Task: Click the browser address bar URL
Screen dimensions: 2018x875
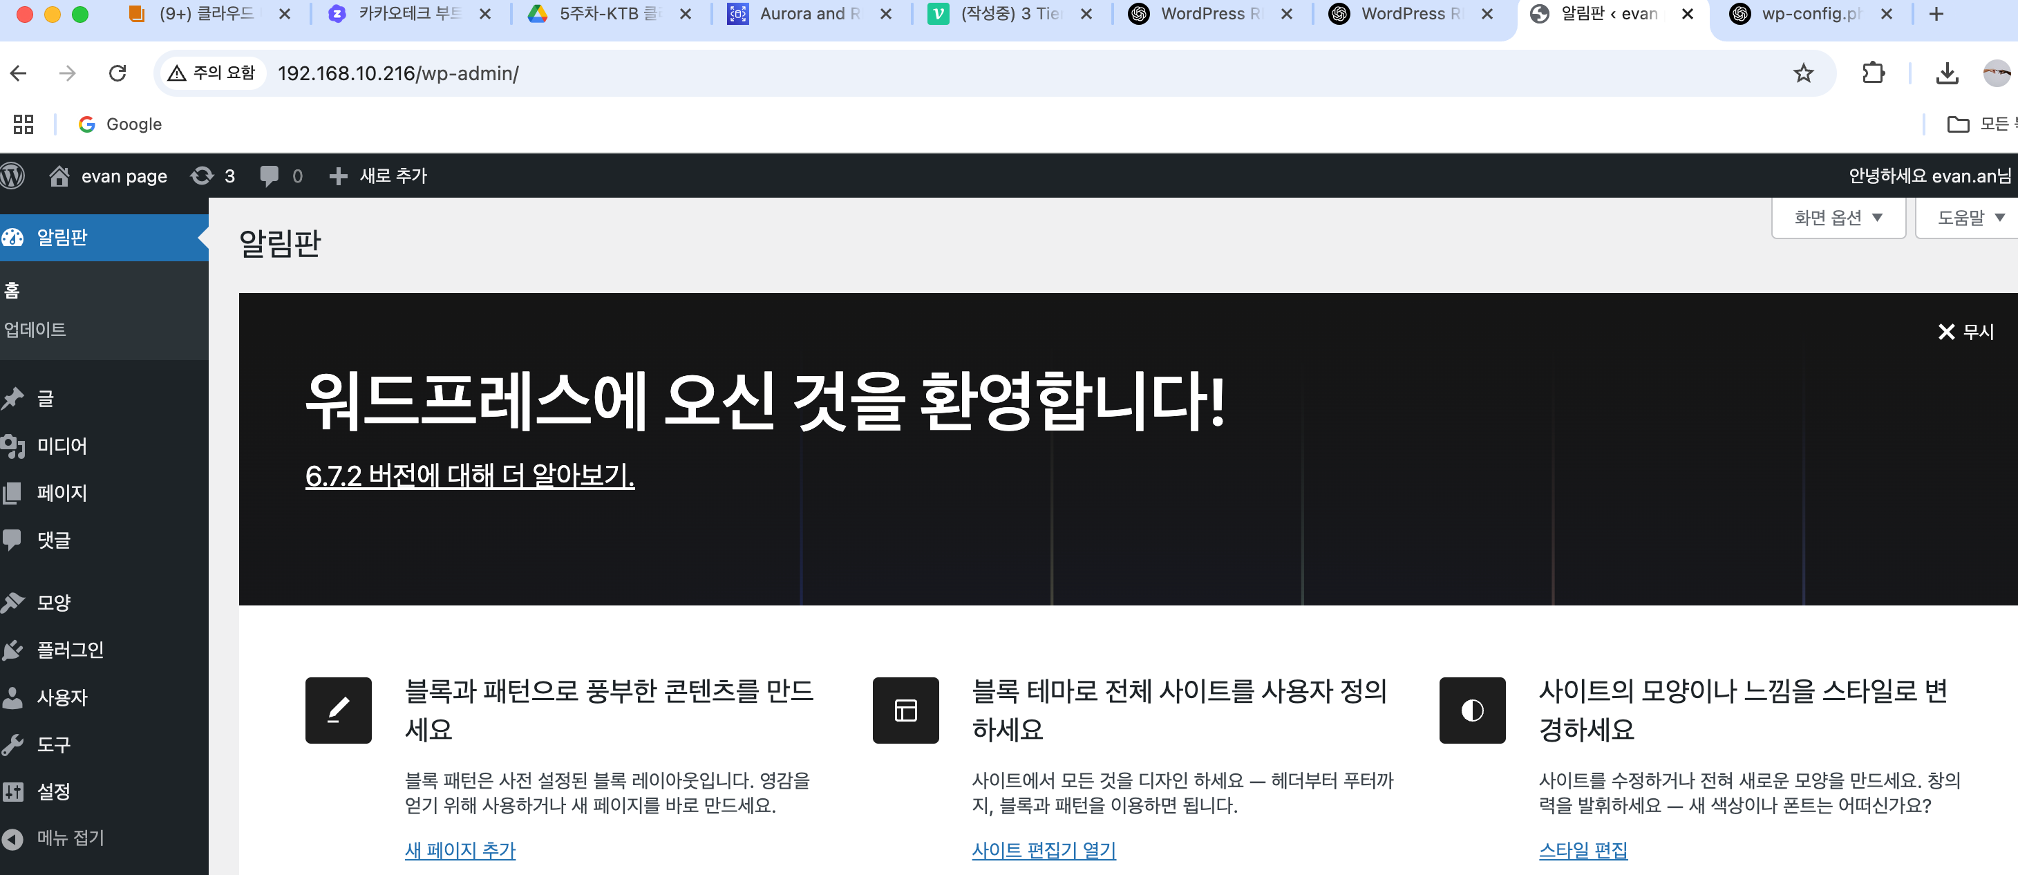Action: click(398, 73)
